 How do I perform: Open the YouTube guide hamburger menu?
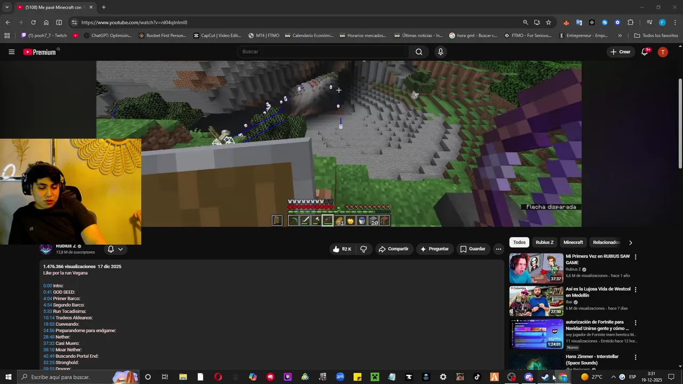pyautogui.click(x=11, y=52)
